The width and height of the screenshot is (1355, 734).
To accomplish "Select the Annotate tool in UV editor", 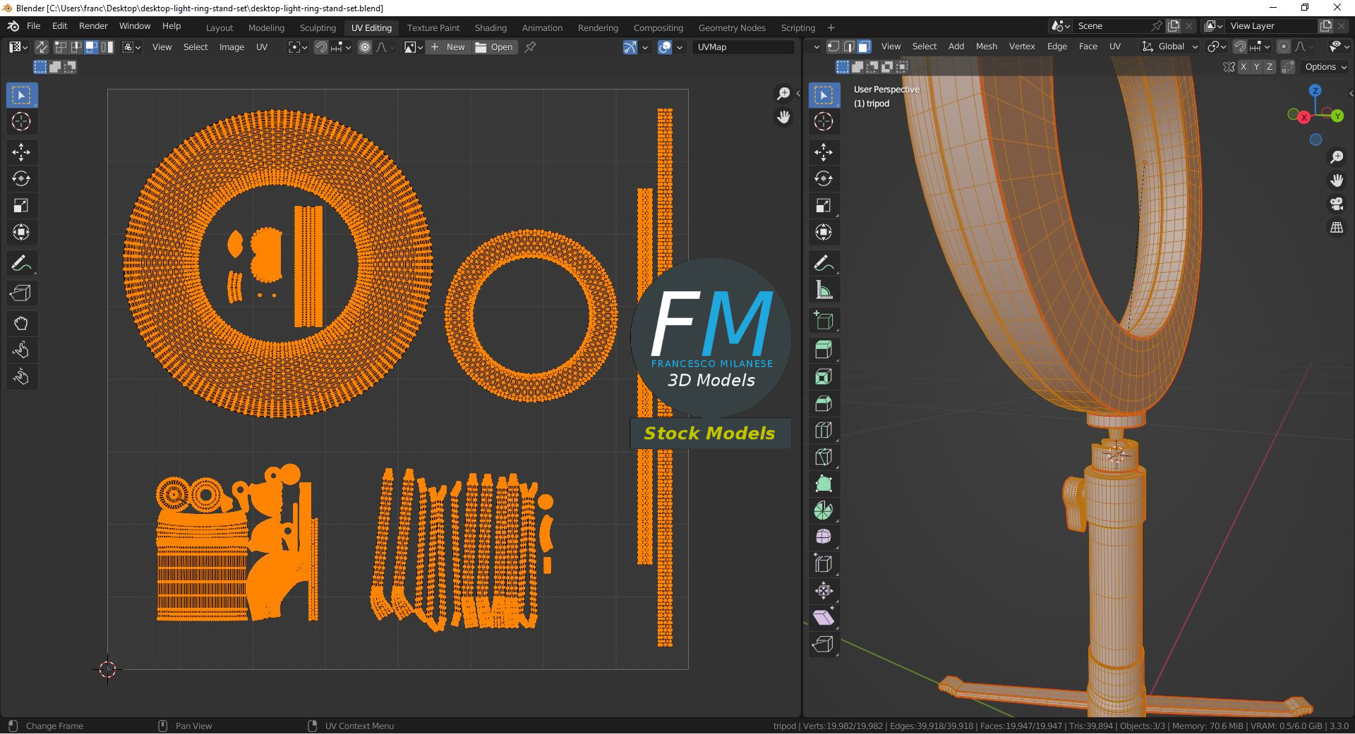I will [x=21, y=264].
